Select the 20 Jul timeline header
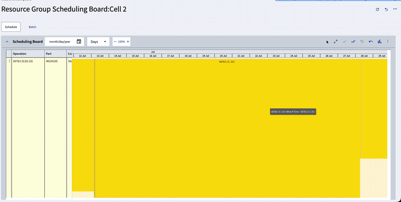Screen dimensions: 401x202 [x=223, y=56]
